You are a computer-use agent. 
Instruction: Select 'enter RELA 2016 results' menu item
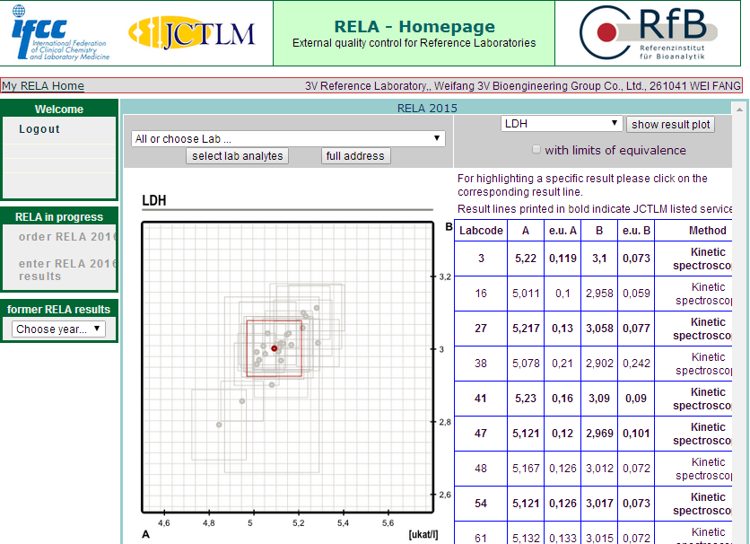tap(67, 270)
